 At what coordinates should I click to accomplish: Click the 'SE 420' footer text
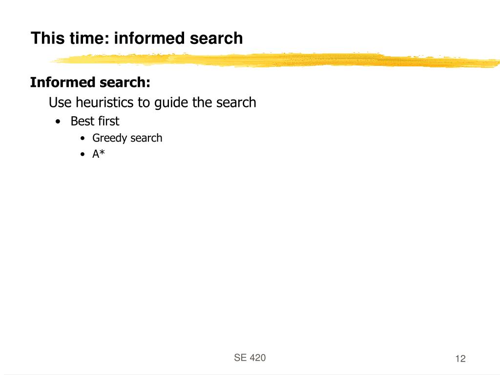(250, 358)
